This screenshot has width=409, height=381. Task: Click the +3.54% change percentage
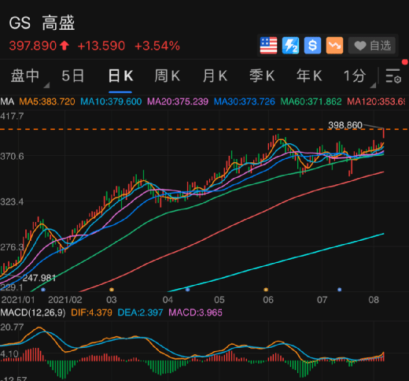click(157, 46)
